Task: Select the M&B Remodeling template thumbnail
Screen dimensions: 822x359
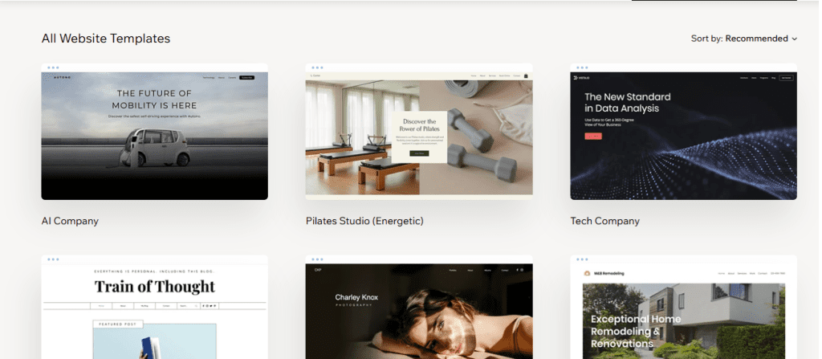Action: click(684, 307)
